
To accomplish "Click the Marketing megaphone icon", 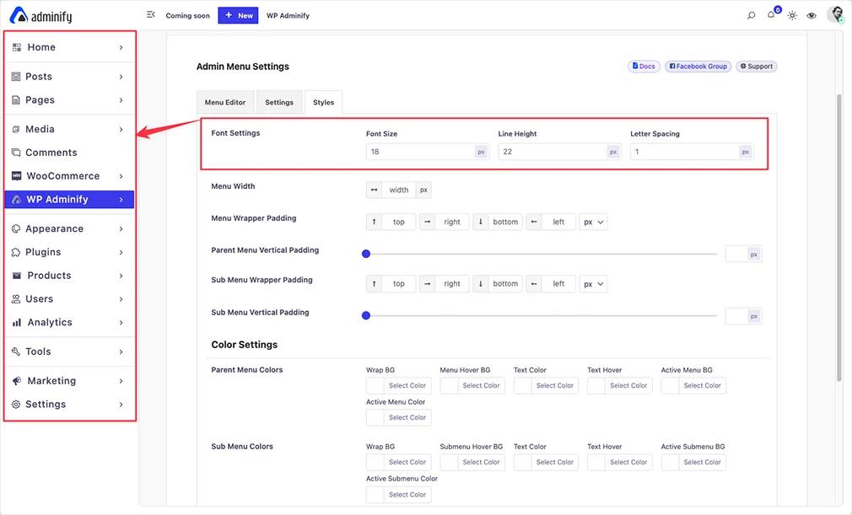I will [17, 381].
